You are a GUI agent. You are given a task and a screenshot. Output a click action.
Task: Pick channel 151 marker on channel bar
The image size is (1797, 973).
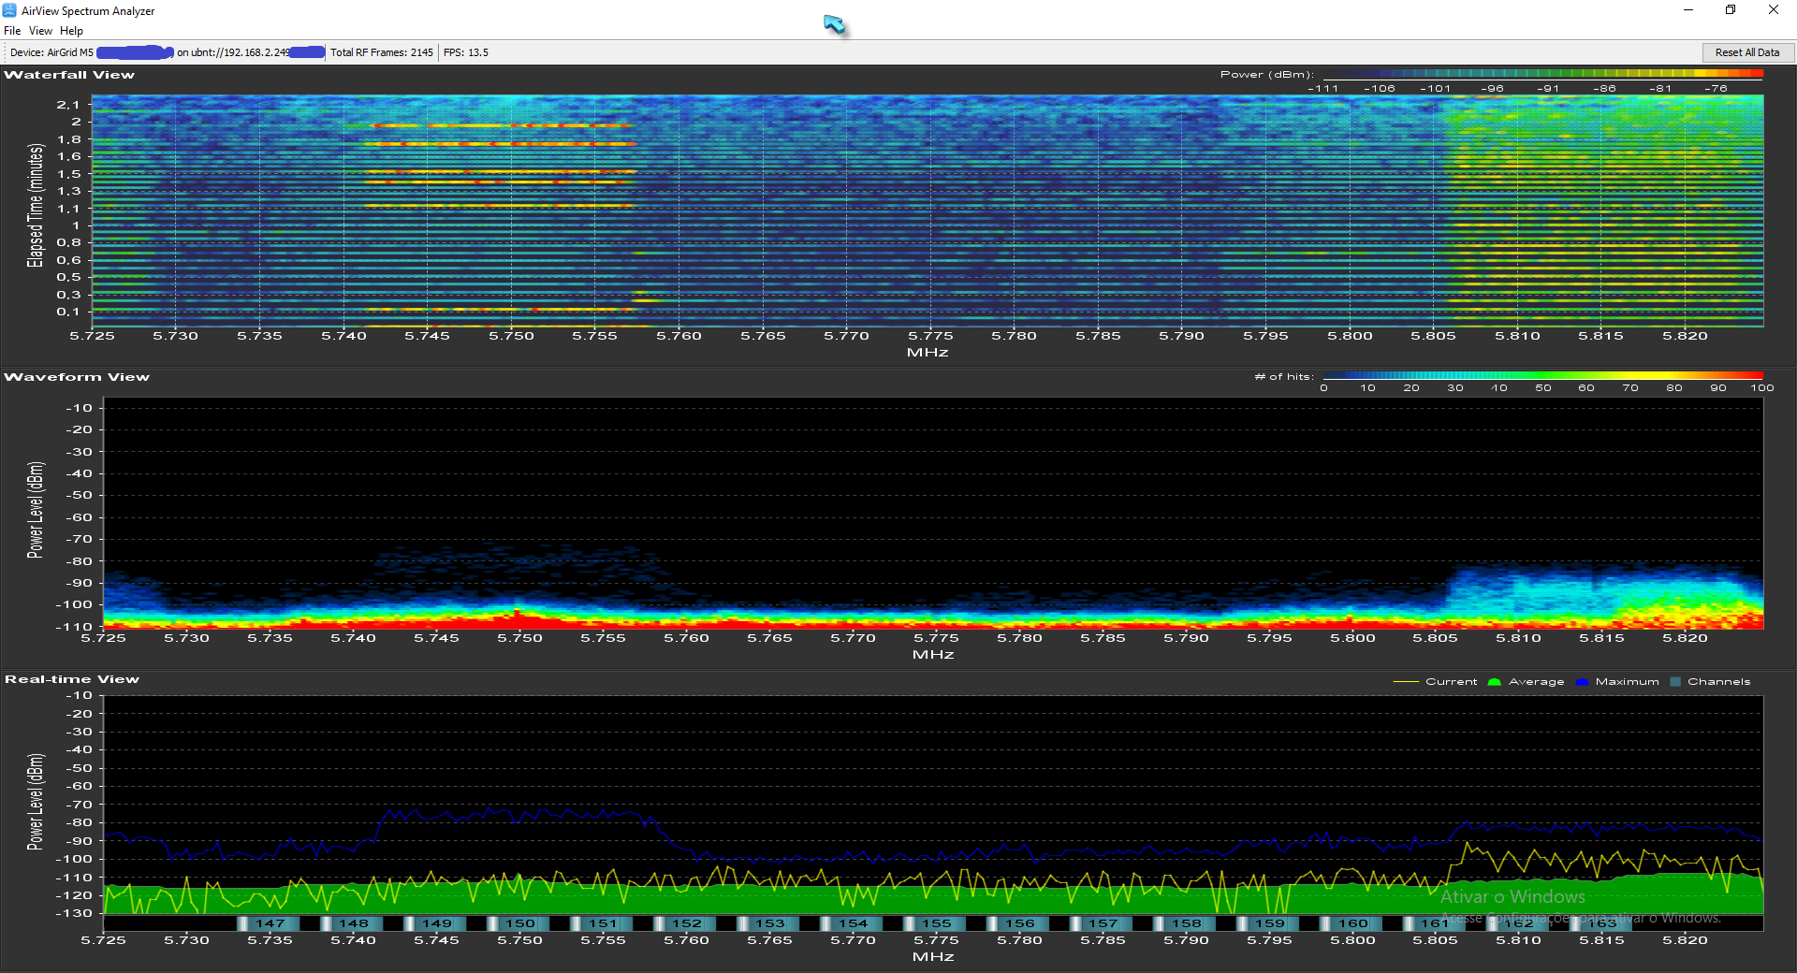click(603, 923)
